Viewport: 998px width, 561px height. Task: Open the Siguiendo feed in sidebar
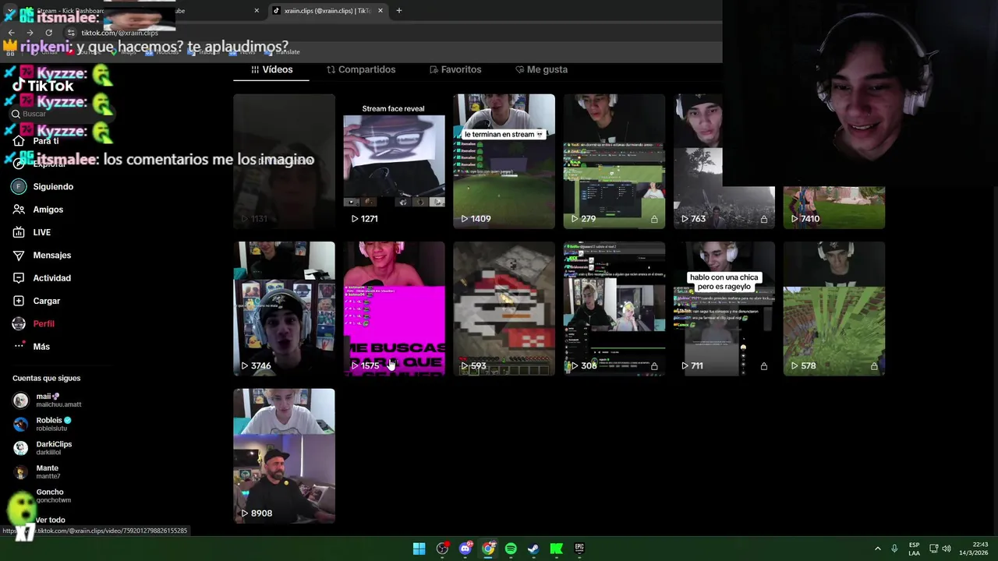point(43,187)
